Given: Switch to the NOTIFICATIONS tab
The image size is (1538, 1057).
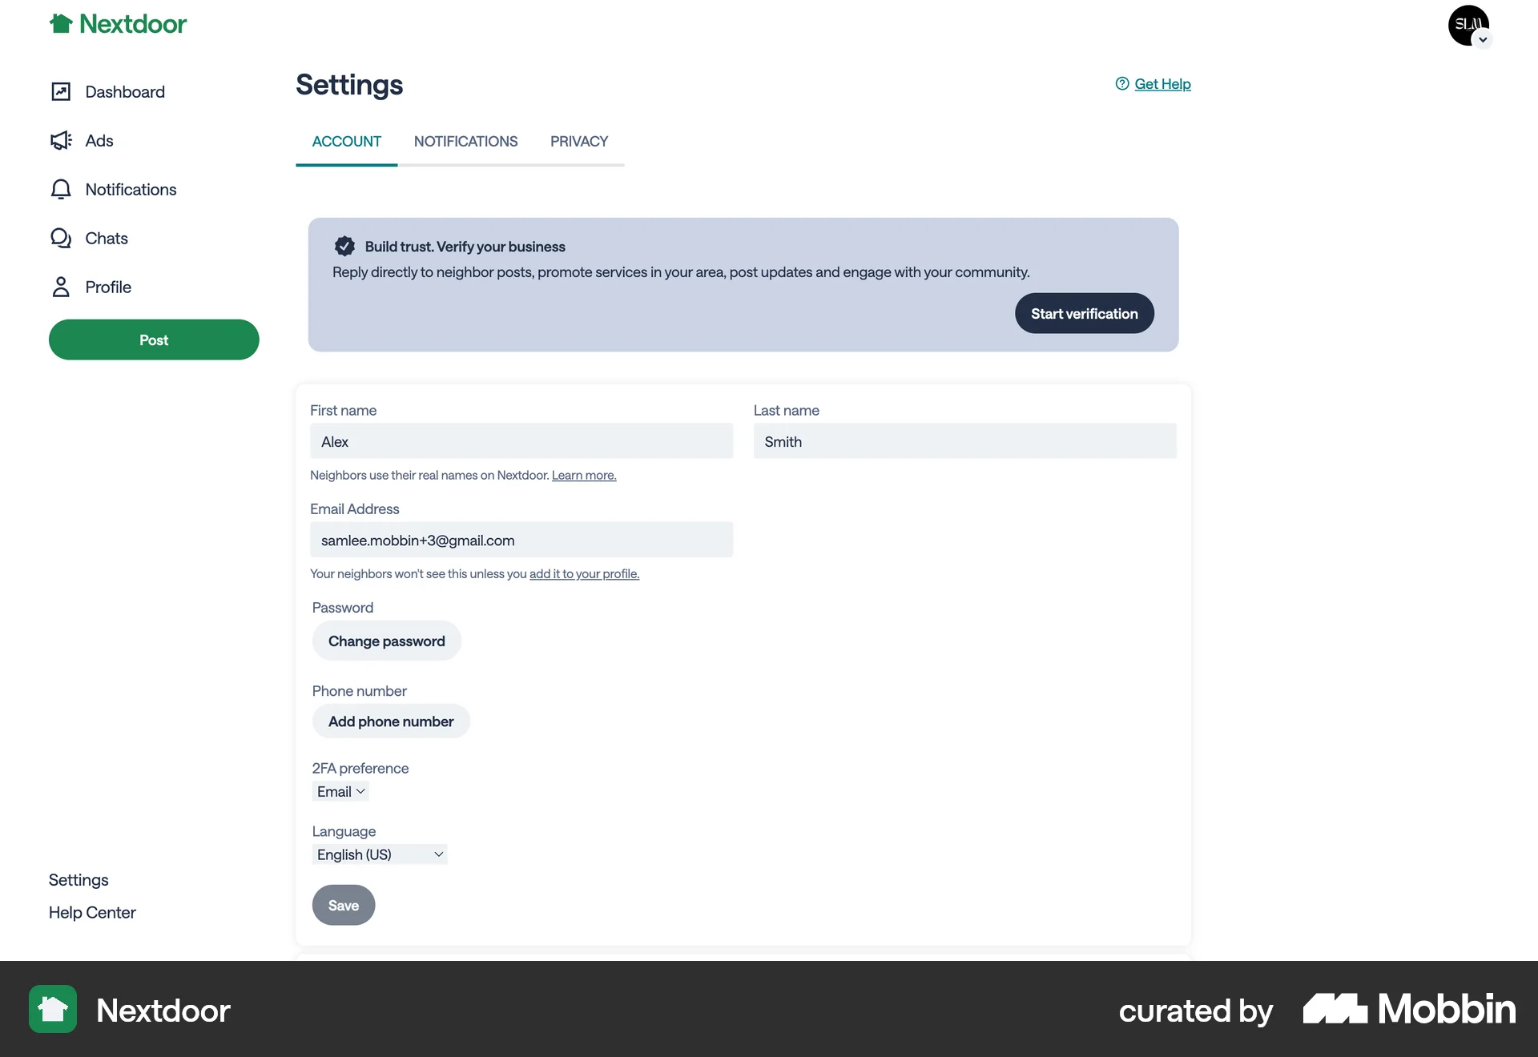Looking at the screenshot, I should (x=466, y=141).
